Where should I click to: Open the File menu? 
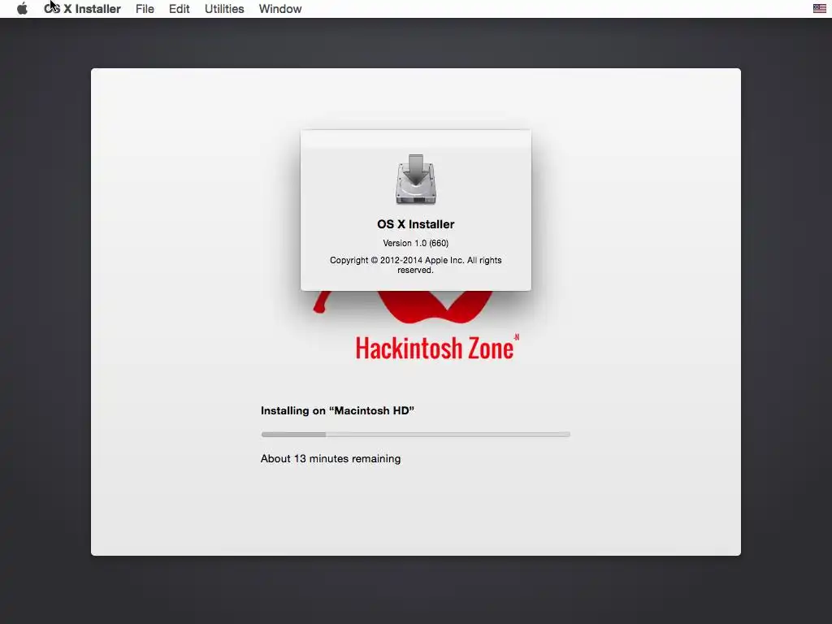point(145,9)
